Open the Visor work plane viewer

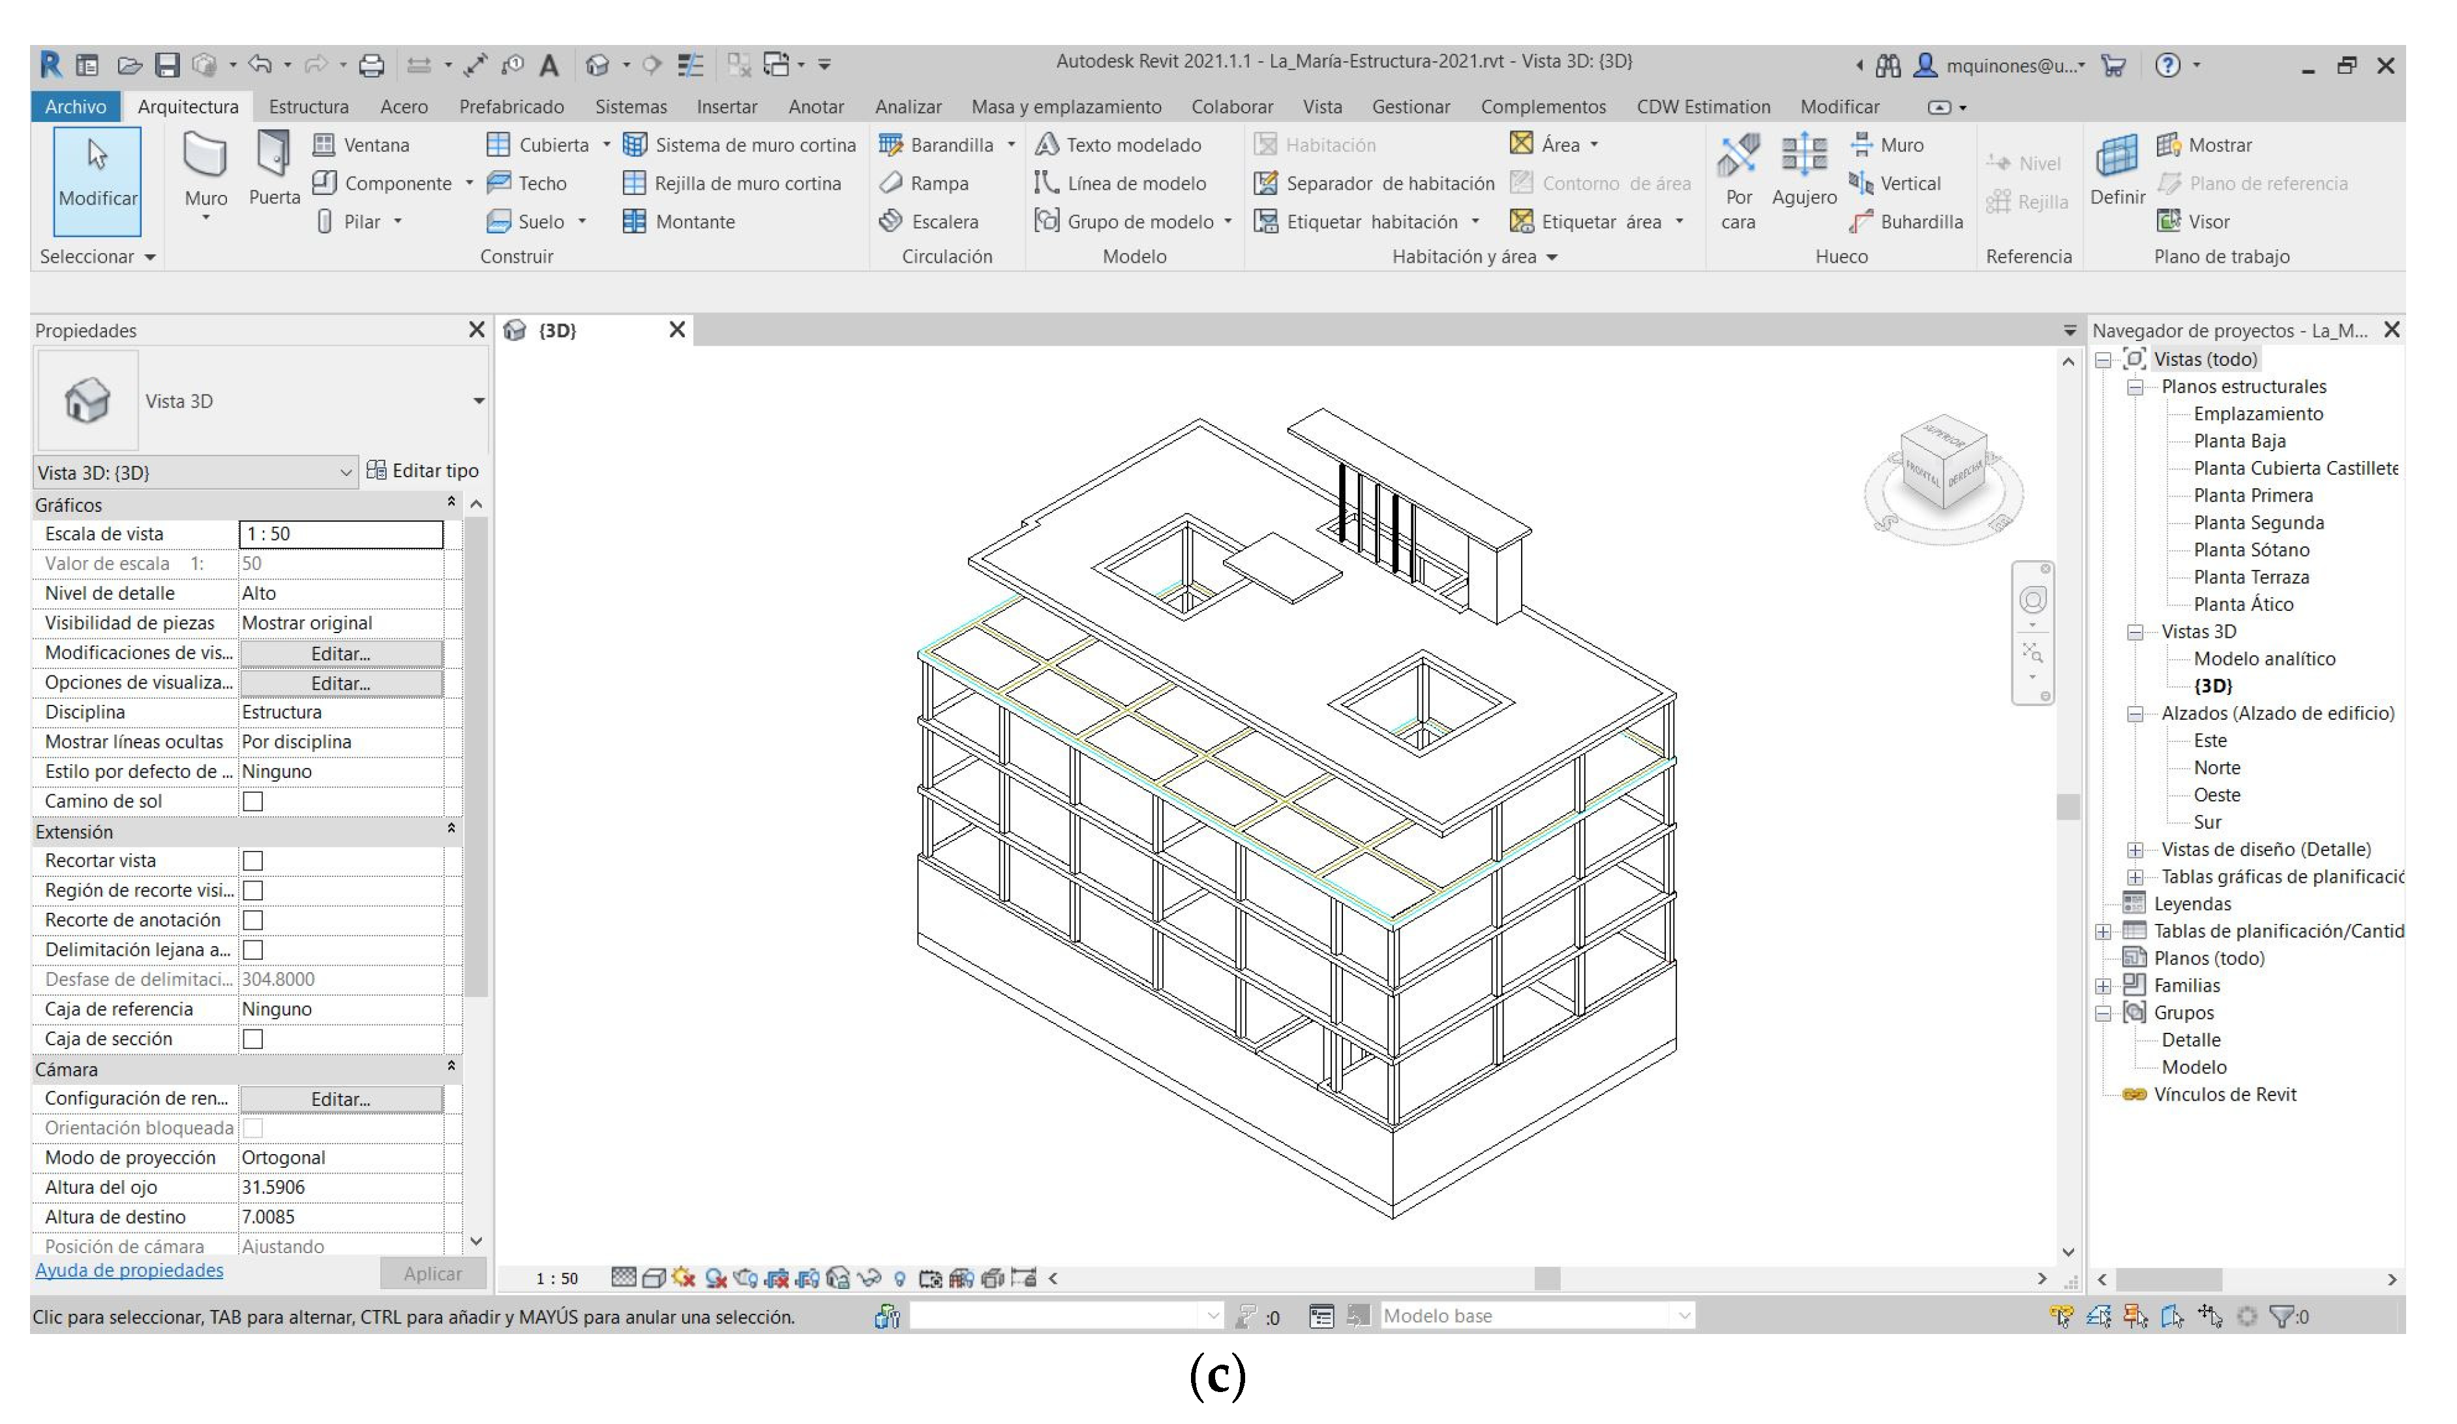[2193, 222]
